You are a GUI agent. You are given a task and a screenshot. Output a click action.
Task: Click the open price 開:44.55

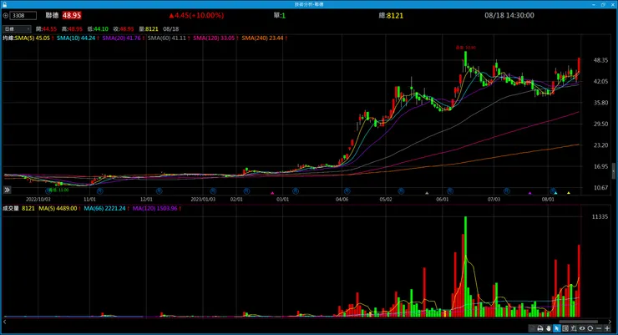coord(46,28)
